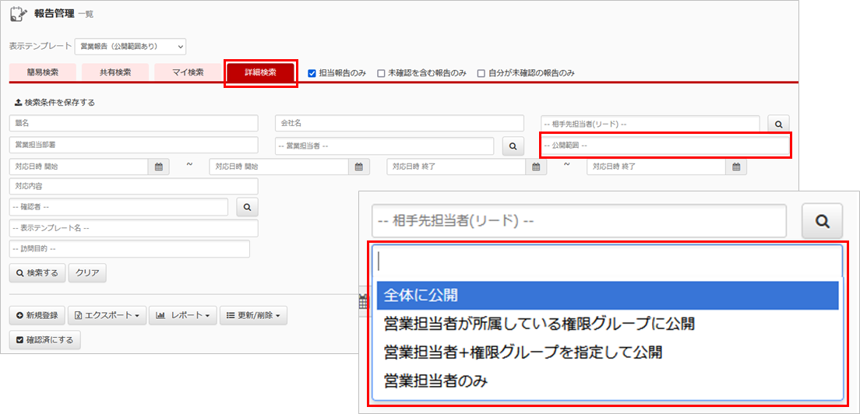
Task: Open 表示テンプレート dropdown
Action: click(130, 47)
